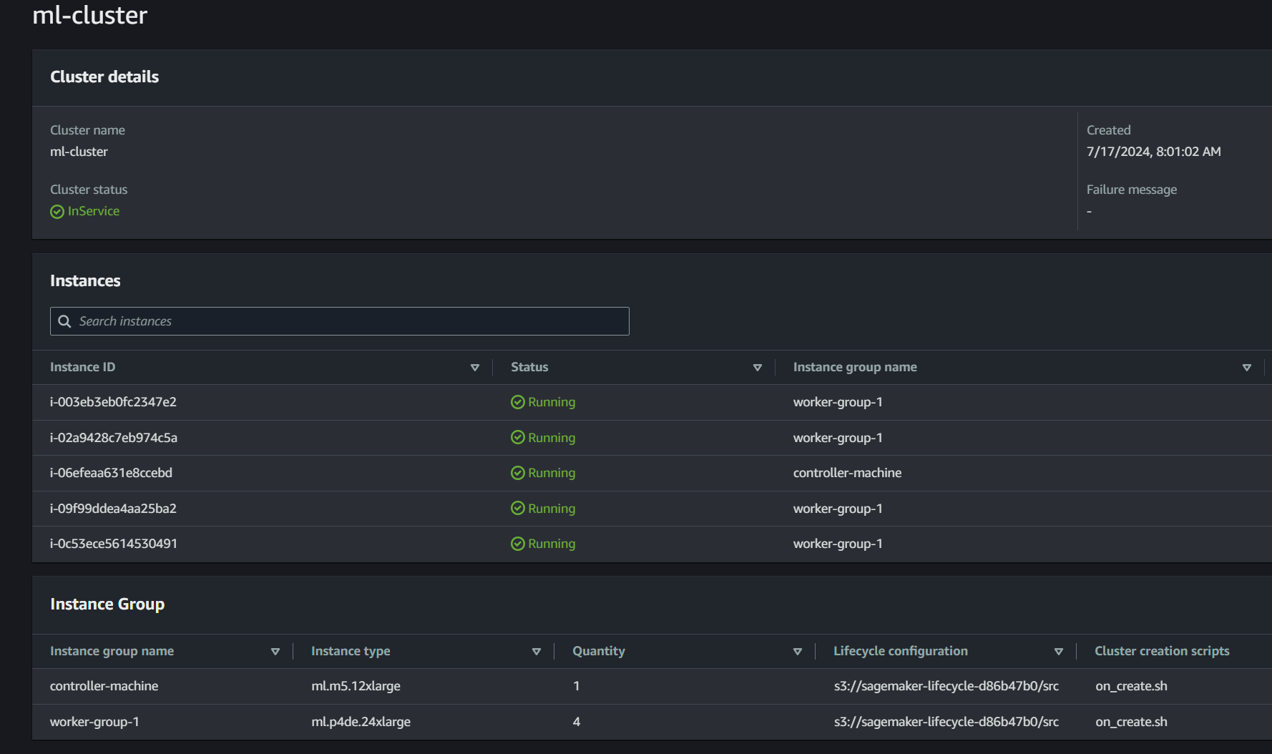Click Running status icon for i-02a9428c7eb974c5a
This screenshot has height=754, width=1272.
pos(518,437)
